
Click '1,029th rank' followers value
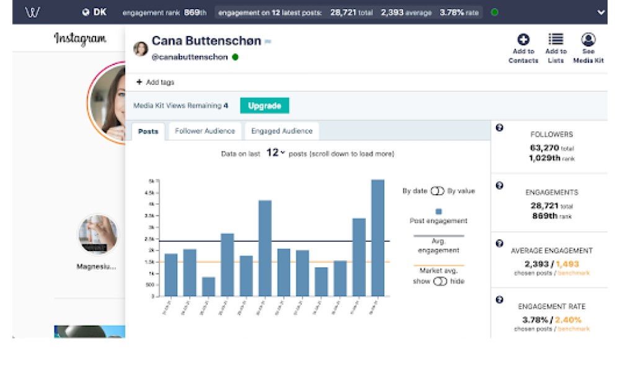point(552,158)
